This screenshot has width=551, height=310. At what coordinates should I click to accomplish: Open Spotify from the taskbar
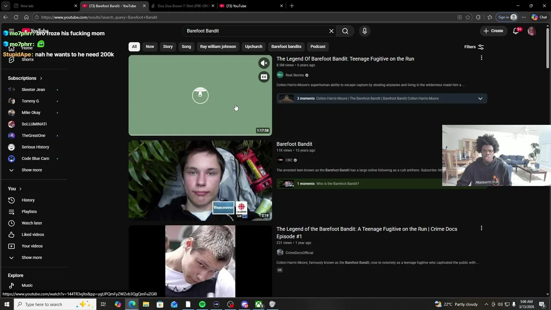tap(202, 304)
